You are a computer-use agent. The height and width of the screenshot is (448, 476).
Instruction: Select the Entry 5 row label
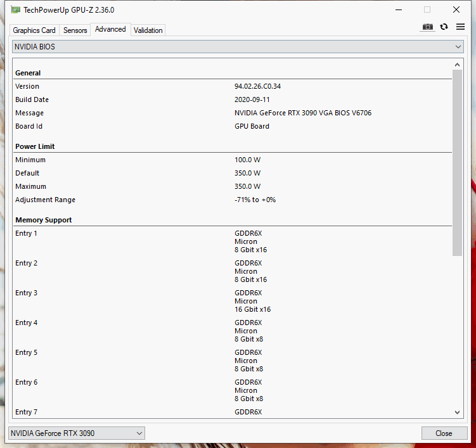[27, 352]
